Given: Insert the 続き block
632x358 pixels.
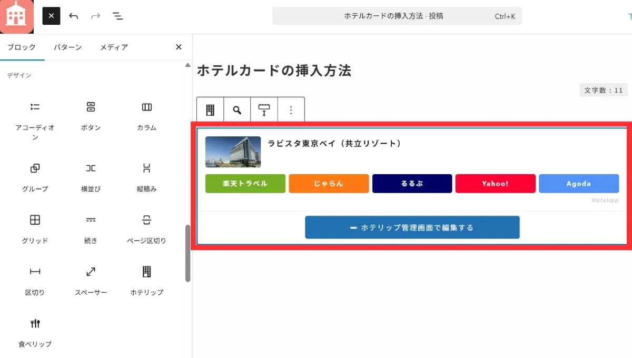Looking at the screenshot, I should (x=91, y=229).
